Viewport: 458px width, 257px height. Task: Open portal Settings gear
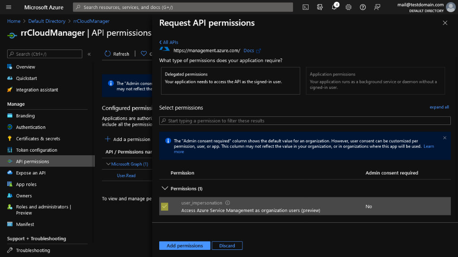click(x=348, y=7)
